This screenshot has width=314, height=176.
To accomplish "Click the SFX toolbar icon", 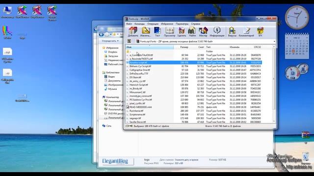I will click(260, 32).
